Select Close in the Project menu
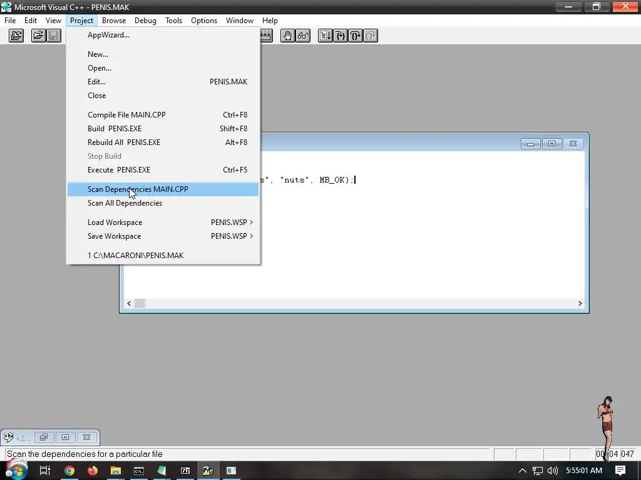Viewport: 641px width, 480px height. point(163,96)
